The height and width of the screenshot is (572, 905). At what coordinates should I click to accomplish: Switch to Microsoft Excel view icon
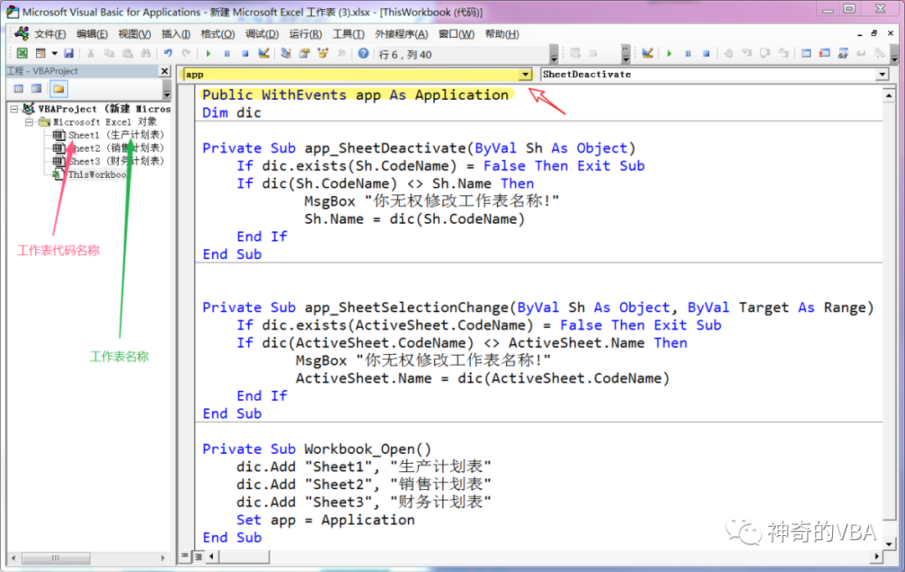[22, 54]
